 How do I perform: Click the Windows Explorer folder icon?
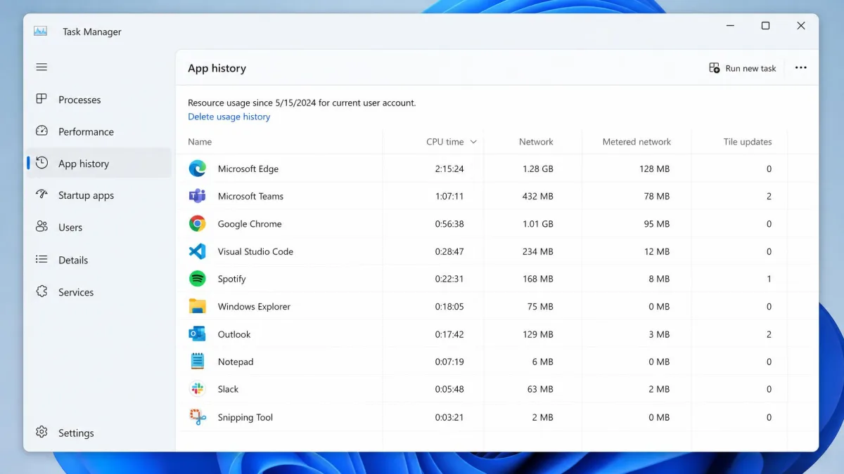pyautogui.click(x=198, y=306)
